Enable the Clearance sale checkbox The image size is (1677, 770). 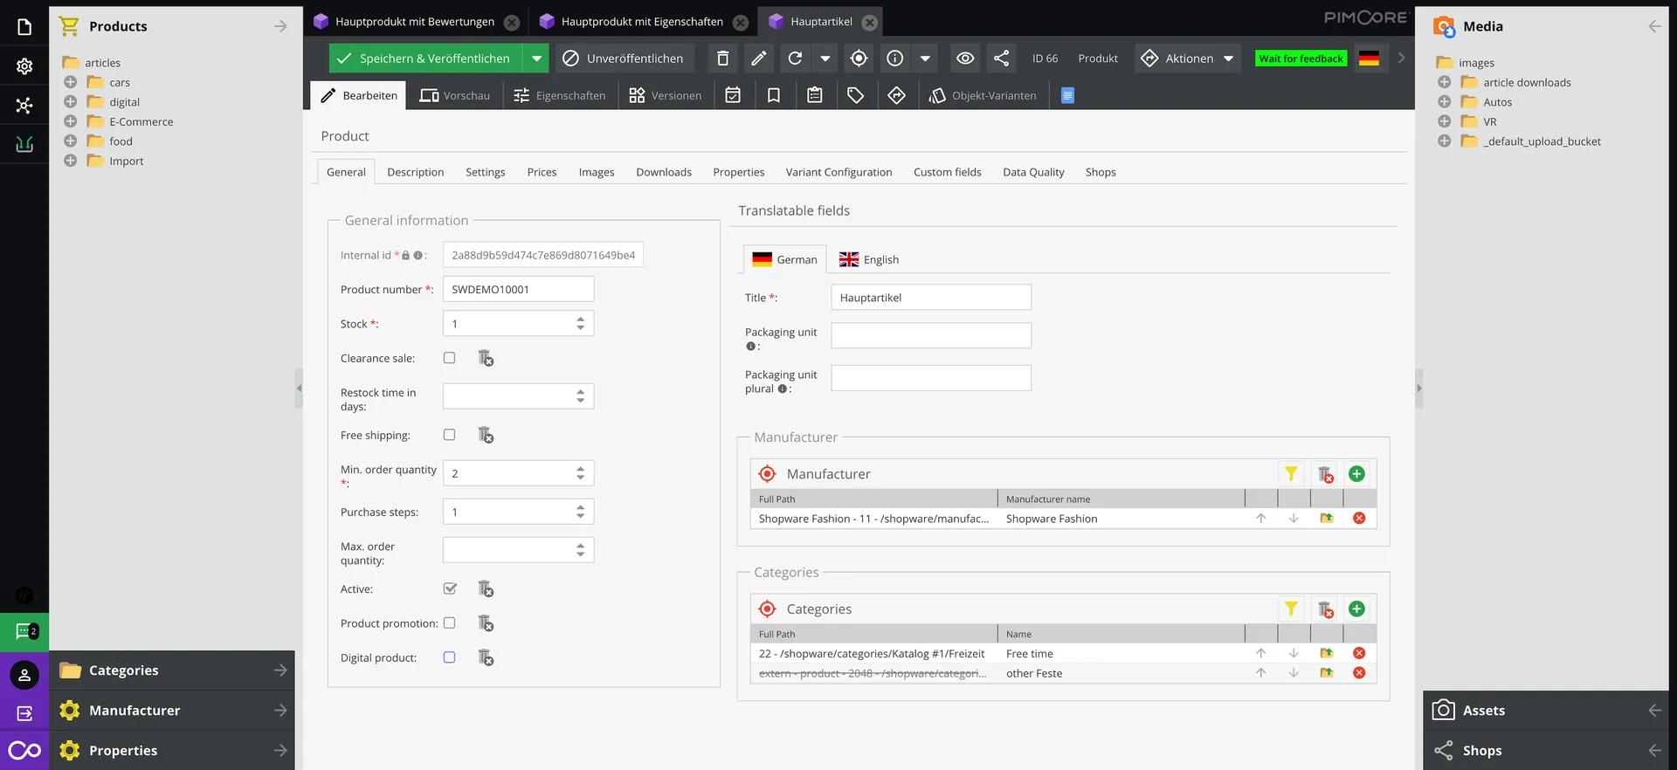449,358
